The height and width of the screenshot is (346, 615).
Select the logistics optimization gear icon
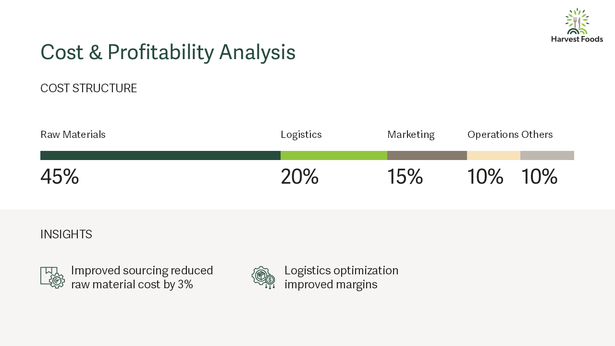[x=263, y=277]
